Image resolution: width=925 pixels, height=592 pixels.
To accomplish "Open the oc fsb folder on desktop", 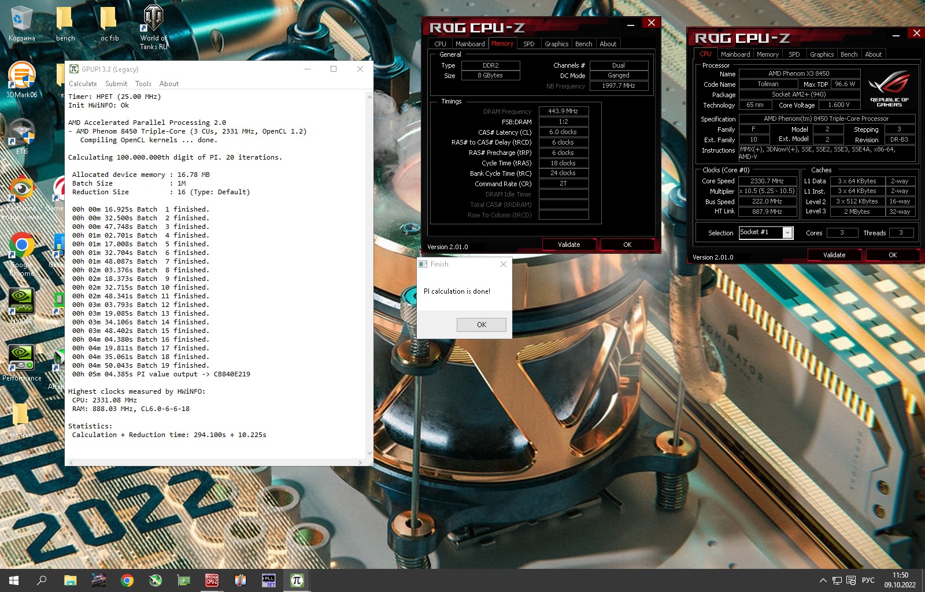I will pyautogui.click(x=109, y=23).
